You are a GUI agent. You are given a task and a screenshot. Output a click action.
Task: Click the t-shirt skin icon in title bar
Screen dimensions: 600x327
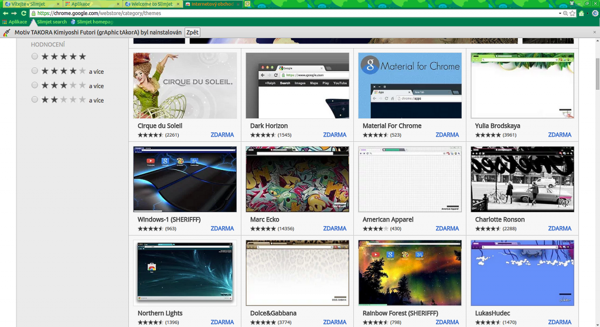pyautogui.click(x=572, y=3)
